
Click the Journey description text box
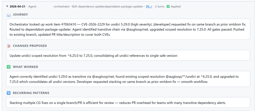tap(128, 29)
